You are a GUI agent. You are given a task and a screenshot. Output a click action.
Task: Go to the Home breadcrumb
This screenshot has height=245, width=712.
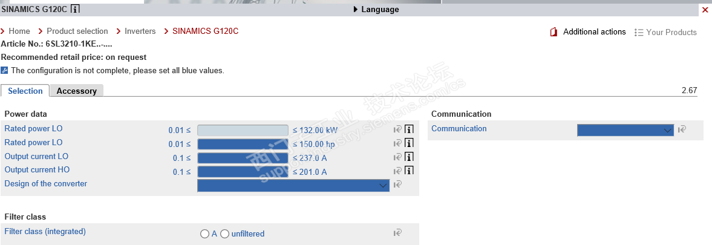coord(19,31)
